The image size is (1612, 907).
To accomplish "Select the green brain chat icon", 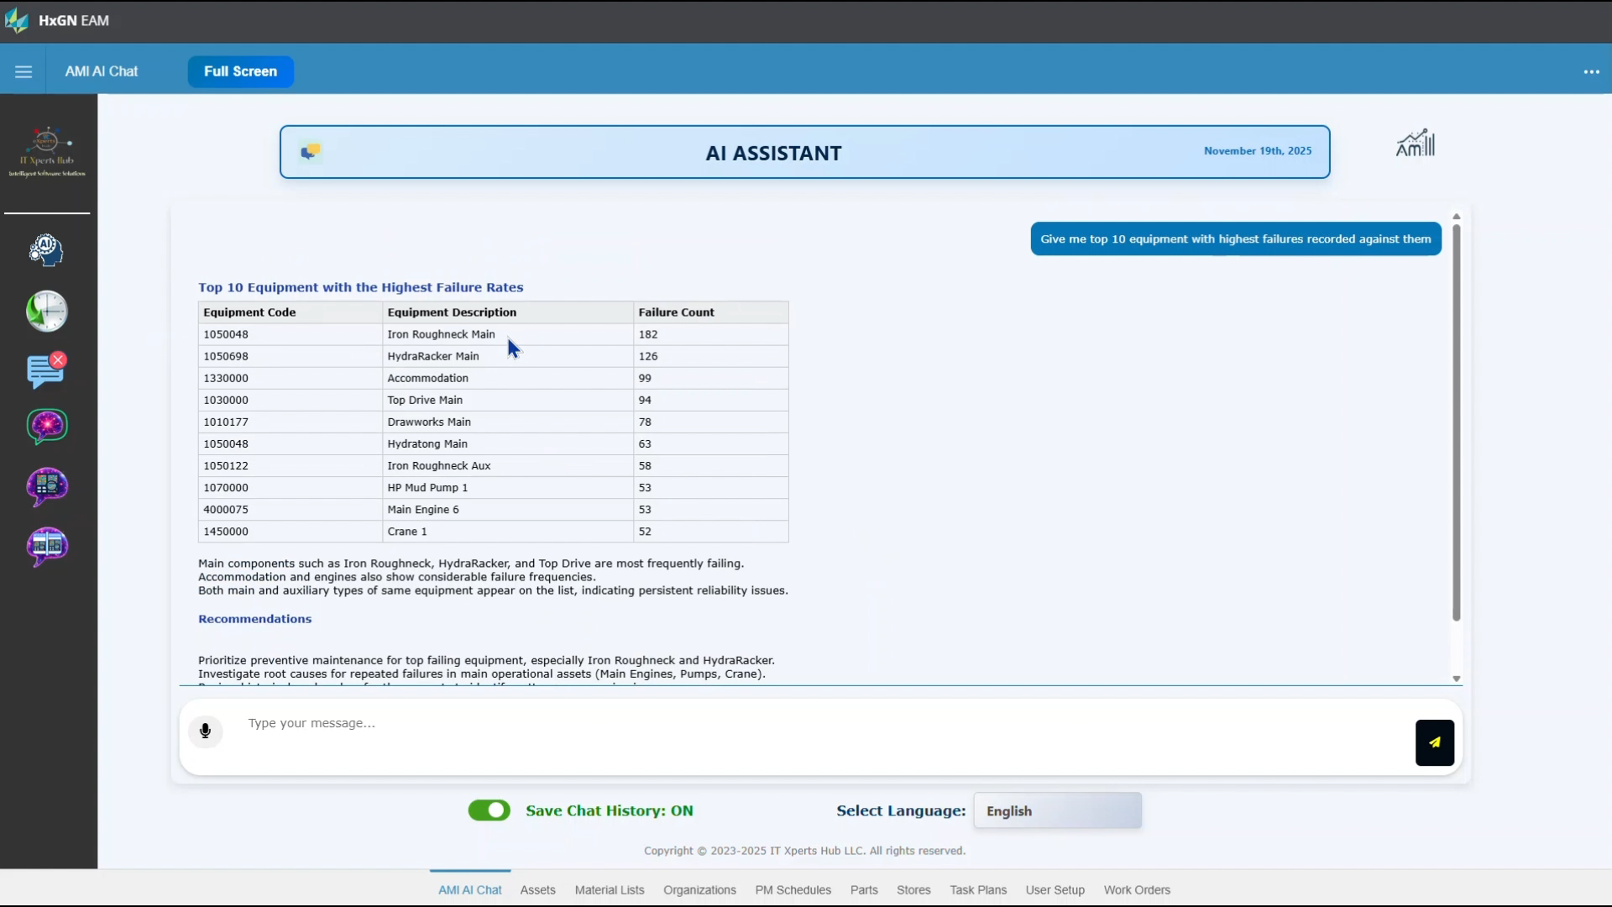I will click(x=47, y=427).
